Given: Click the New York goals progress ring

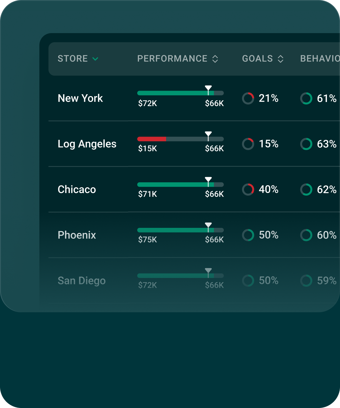Looking at the screenshot, I should tap(248, 98).
